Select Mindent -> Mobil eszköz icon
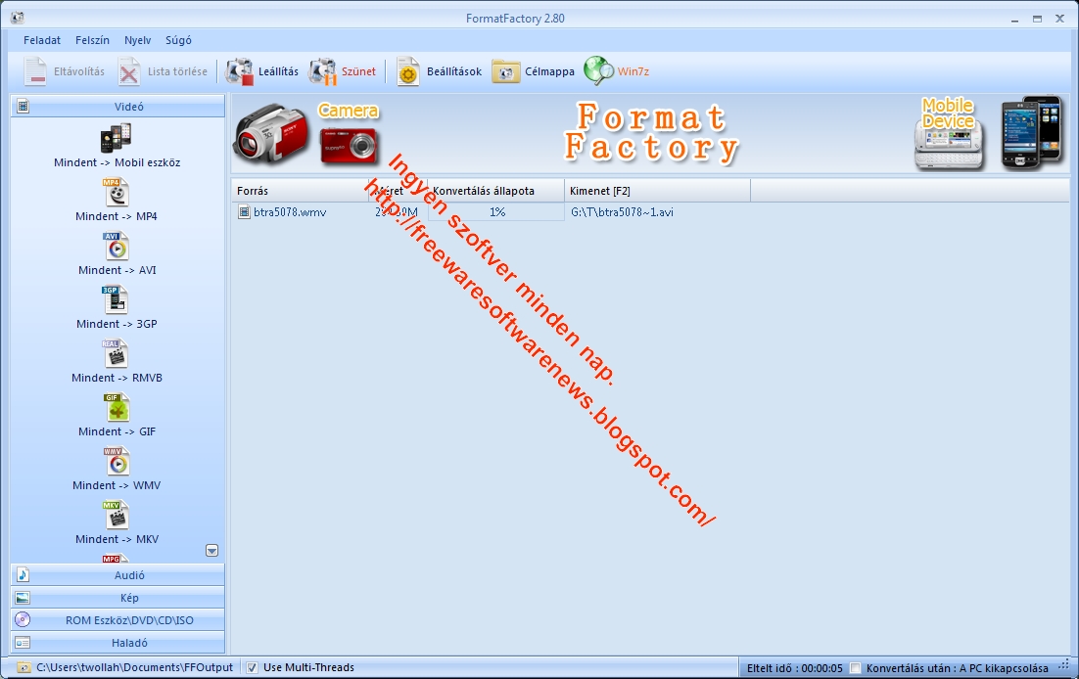1079x679 pixels. click(116, 138)
